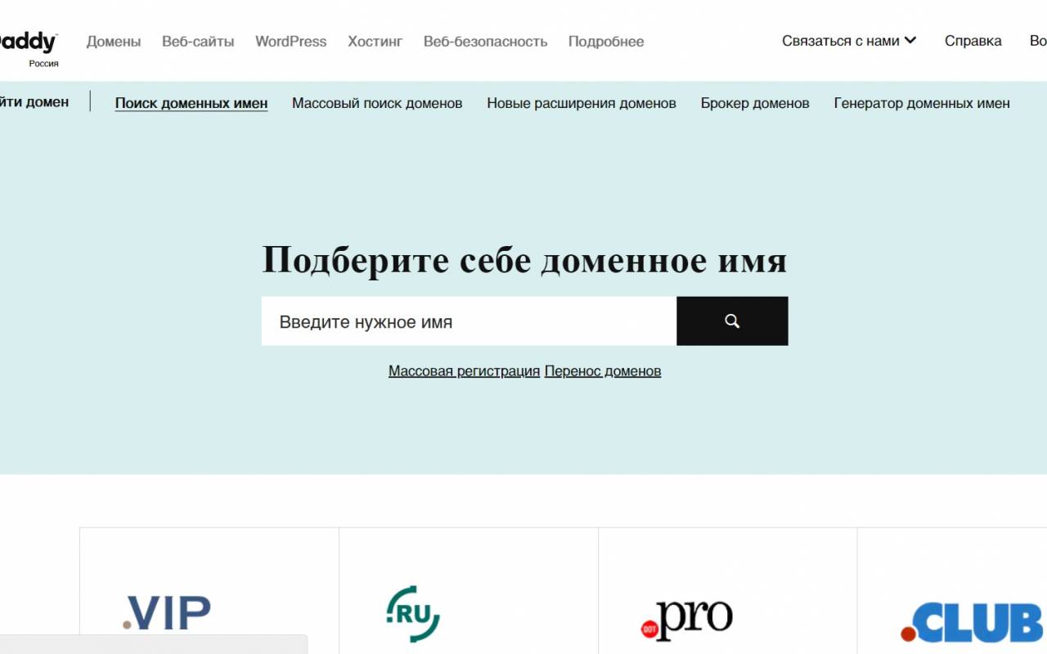Open the .VIP domain card logo
The height and width of the screenshot is (654, 1047).
(167, 613)
